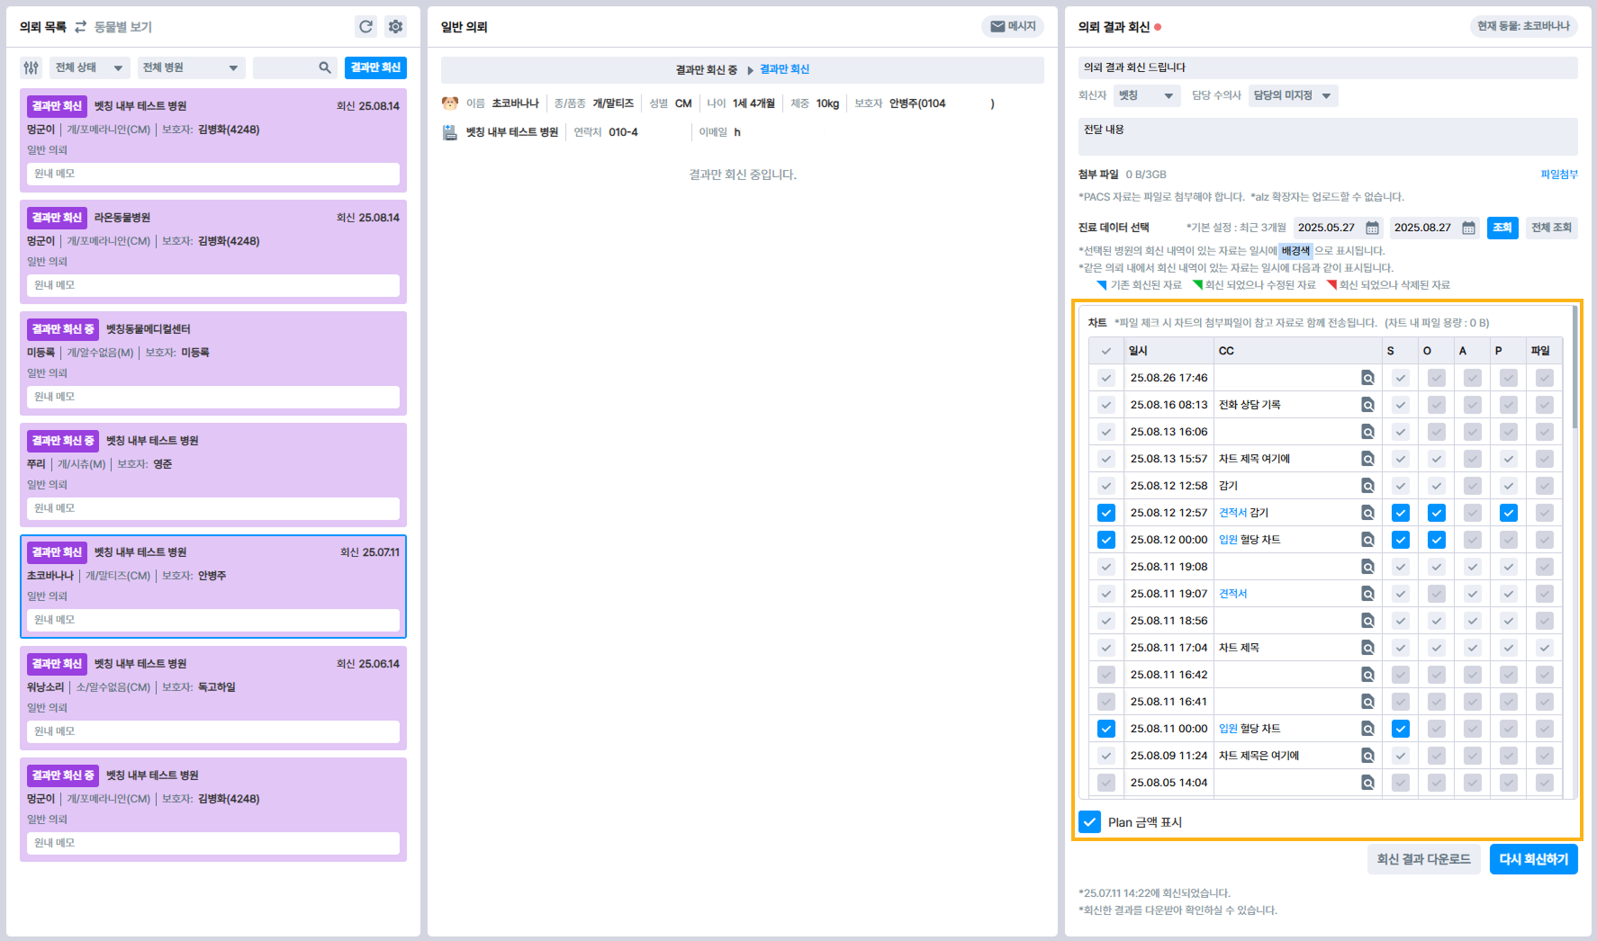Expand the 전체 상태 dropdown
The image size is (1597, 941).
(88, 67)
